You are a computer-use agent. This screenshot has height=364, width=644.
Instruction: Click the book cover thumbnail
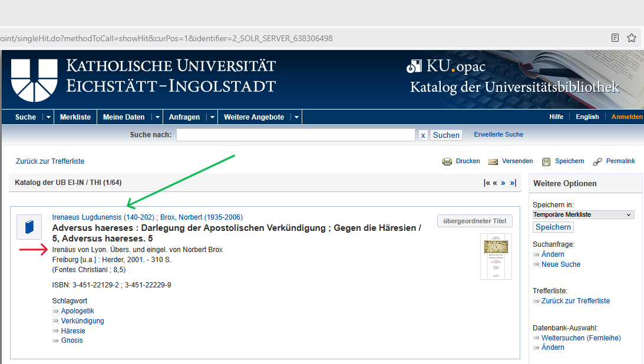click(x=496, y=256)
